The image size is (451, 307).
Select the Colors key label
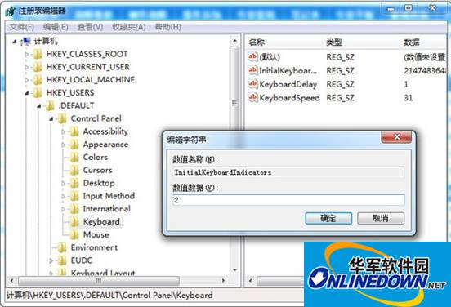[96, 158]
